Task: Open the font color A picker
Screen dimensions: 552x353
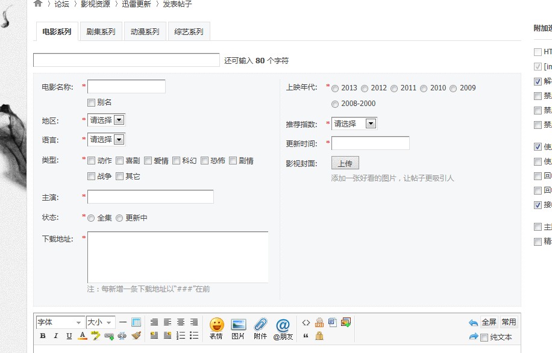Action: pos(81,336)
